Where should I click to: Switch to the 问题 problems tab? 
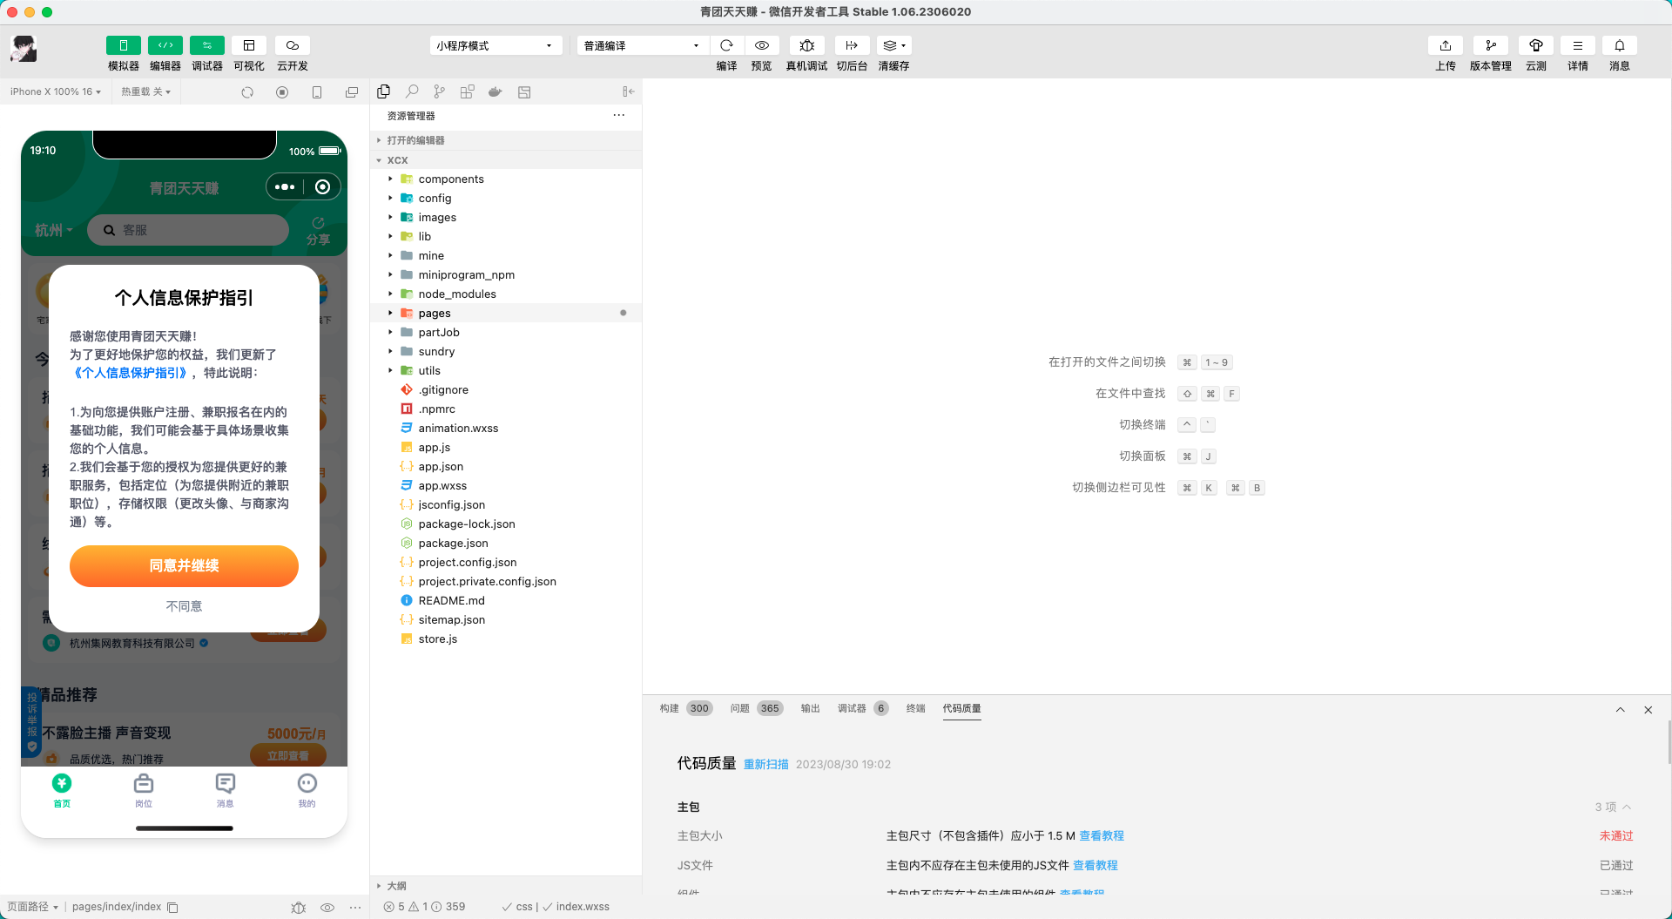[x=757, y=708]
